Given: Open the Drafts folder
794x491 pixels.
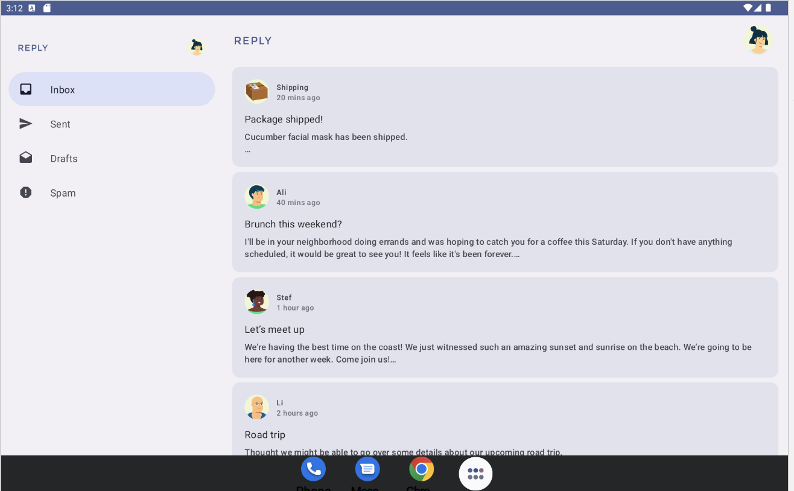Looking at the screenshot, I should click(64, 159).
